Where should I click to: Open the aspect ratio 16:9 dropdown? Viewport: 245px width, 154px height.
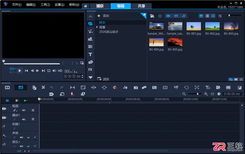(68, 71)
